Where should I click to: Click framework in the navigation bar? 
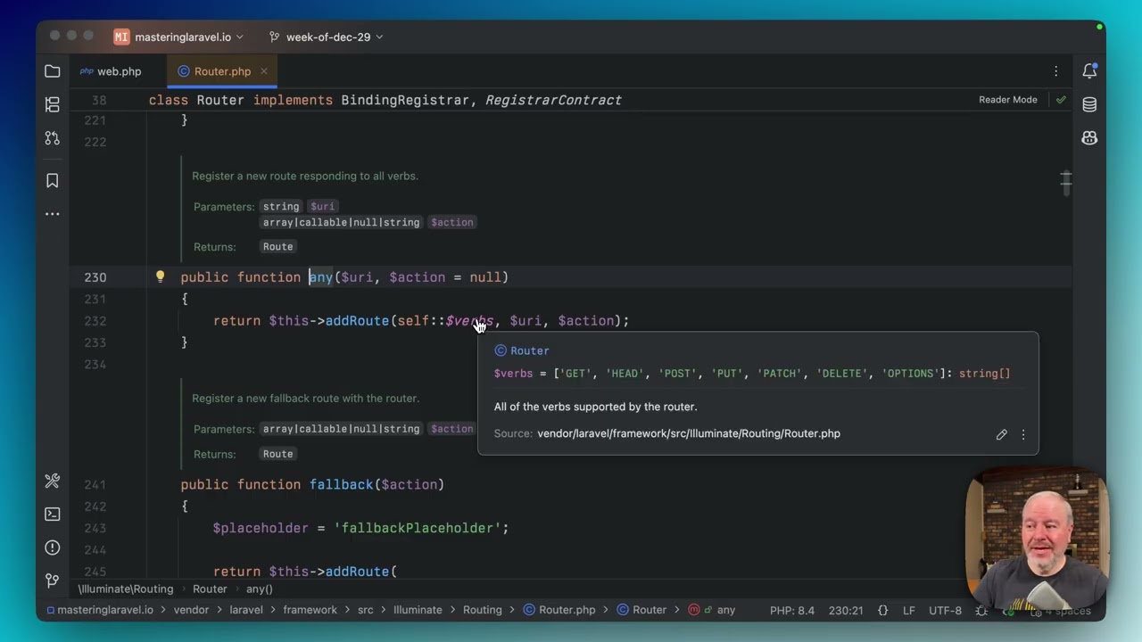[x=310, y=611]
